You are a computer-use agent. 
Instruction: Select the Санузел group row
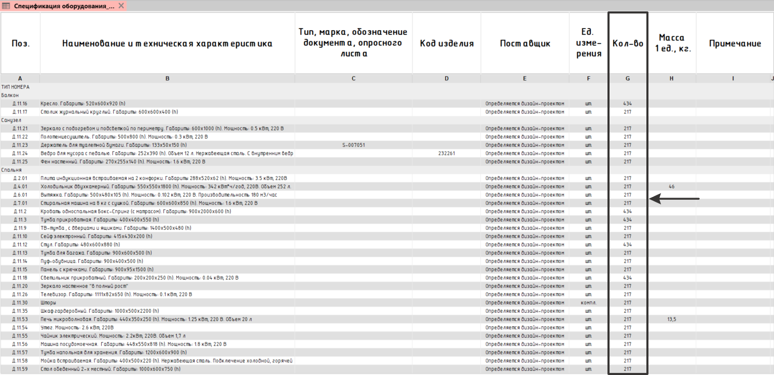(x=11, y=120)
